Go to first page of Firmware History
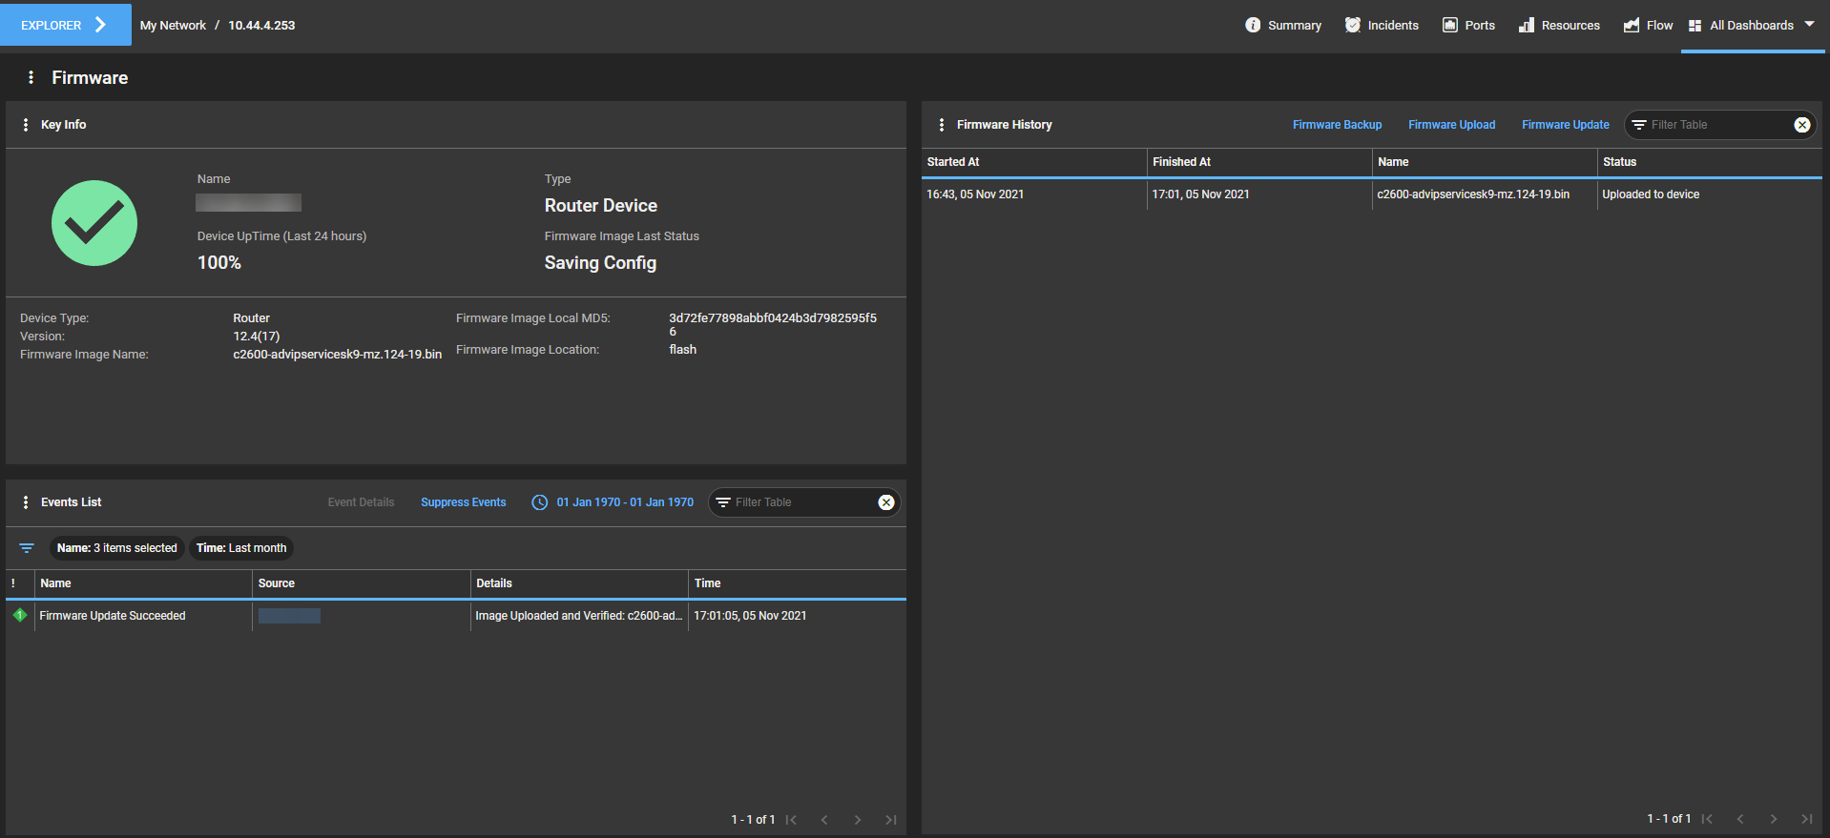Viewport: 1830px width, 838px height. [x=1707, y=819]
